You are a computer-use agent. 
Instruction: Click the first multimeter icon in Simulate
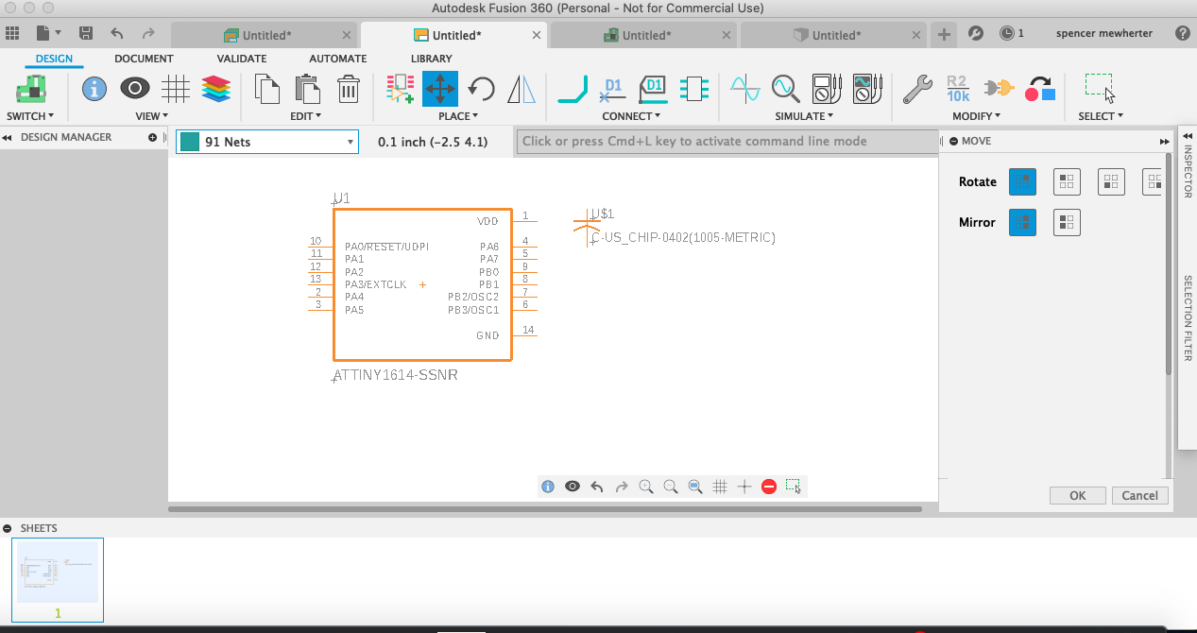tap(827, 90)
